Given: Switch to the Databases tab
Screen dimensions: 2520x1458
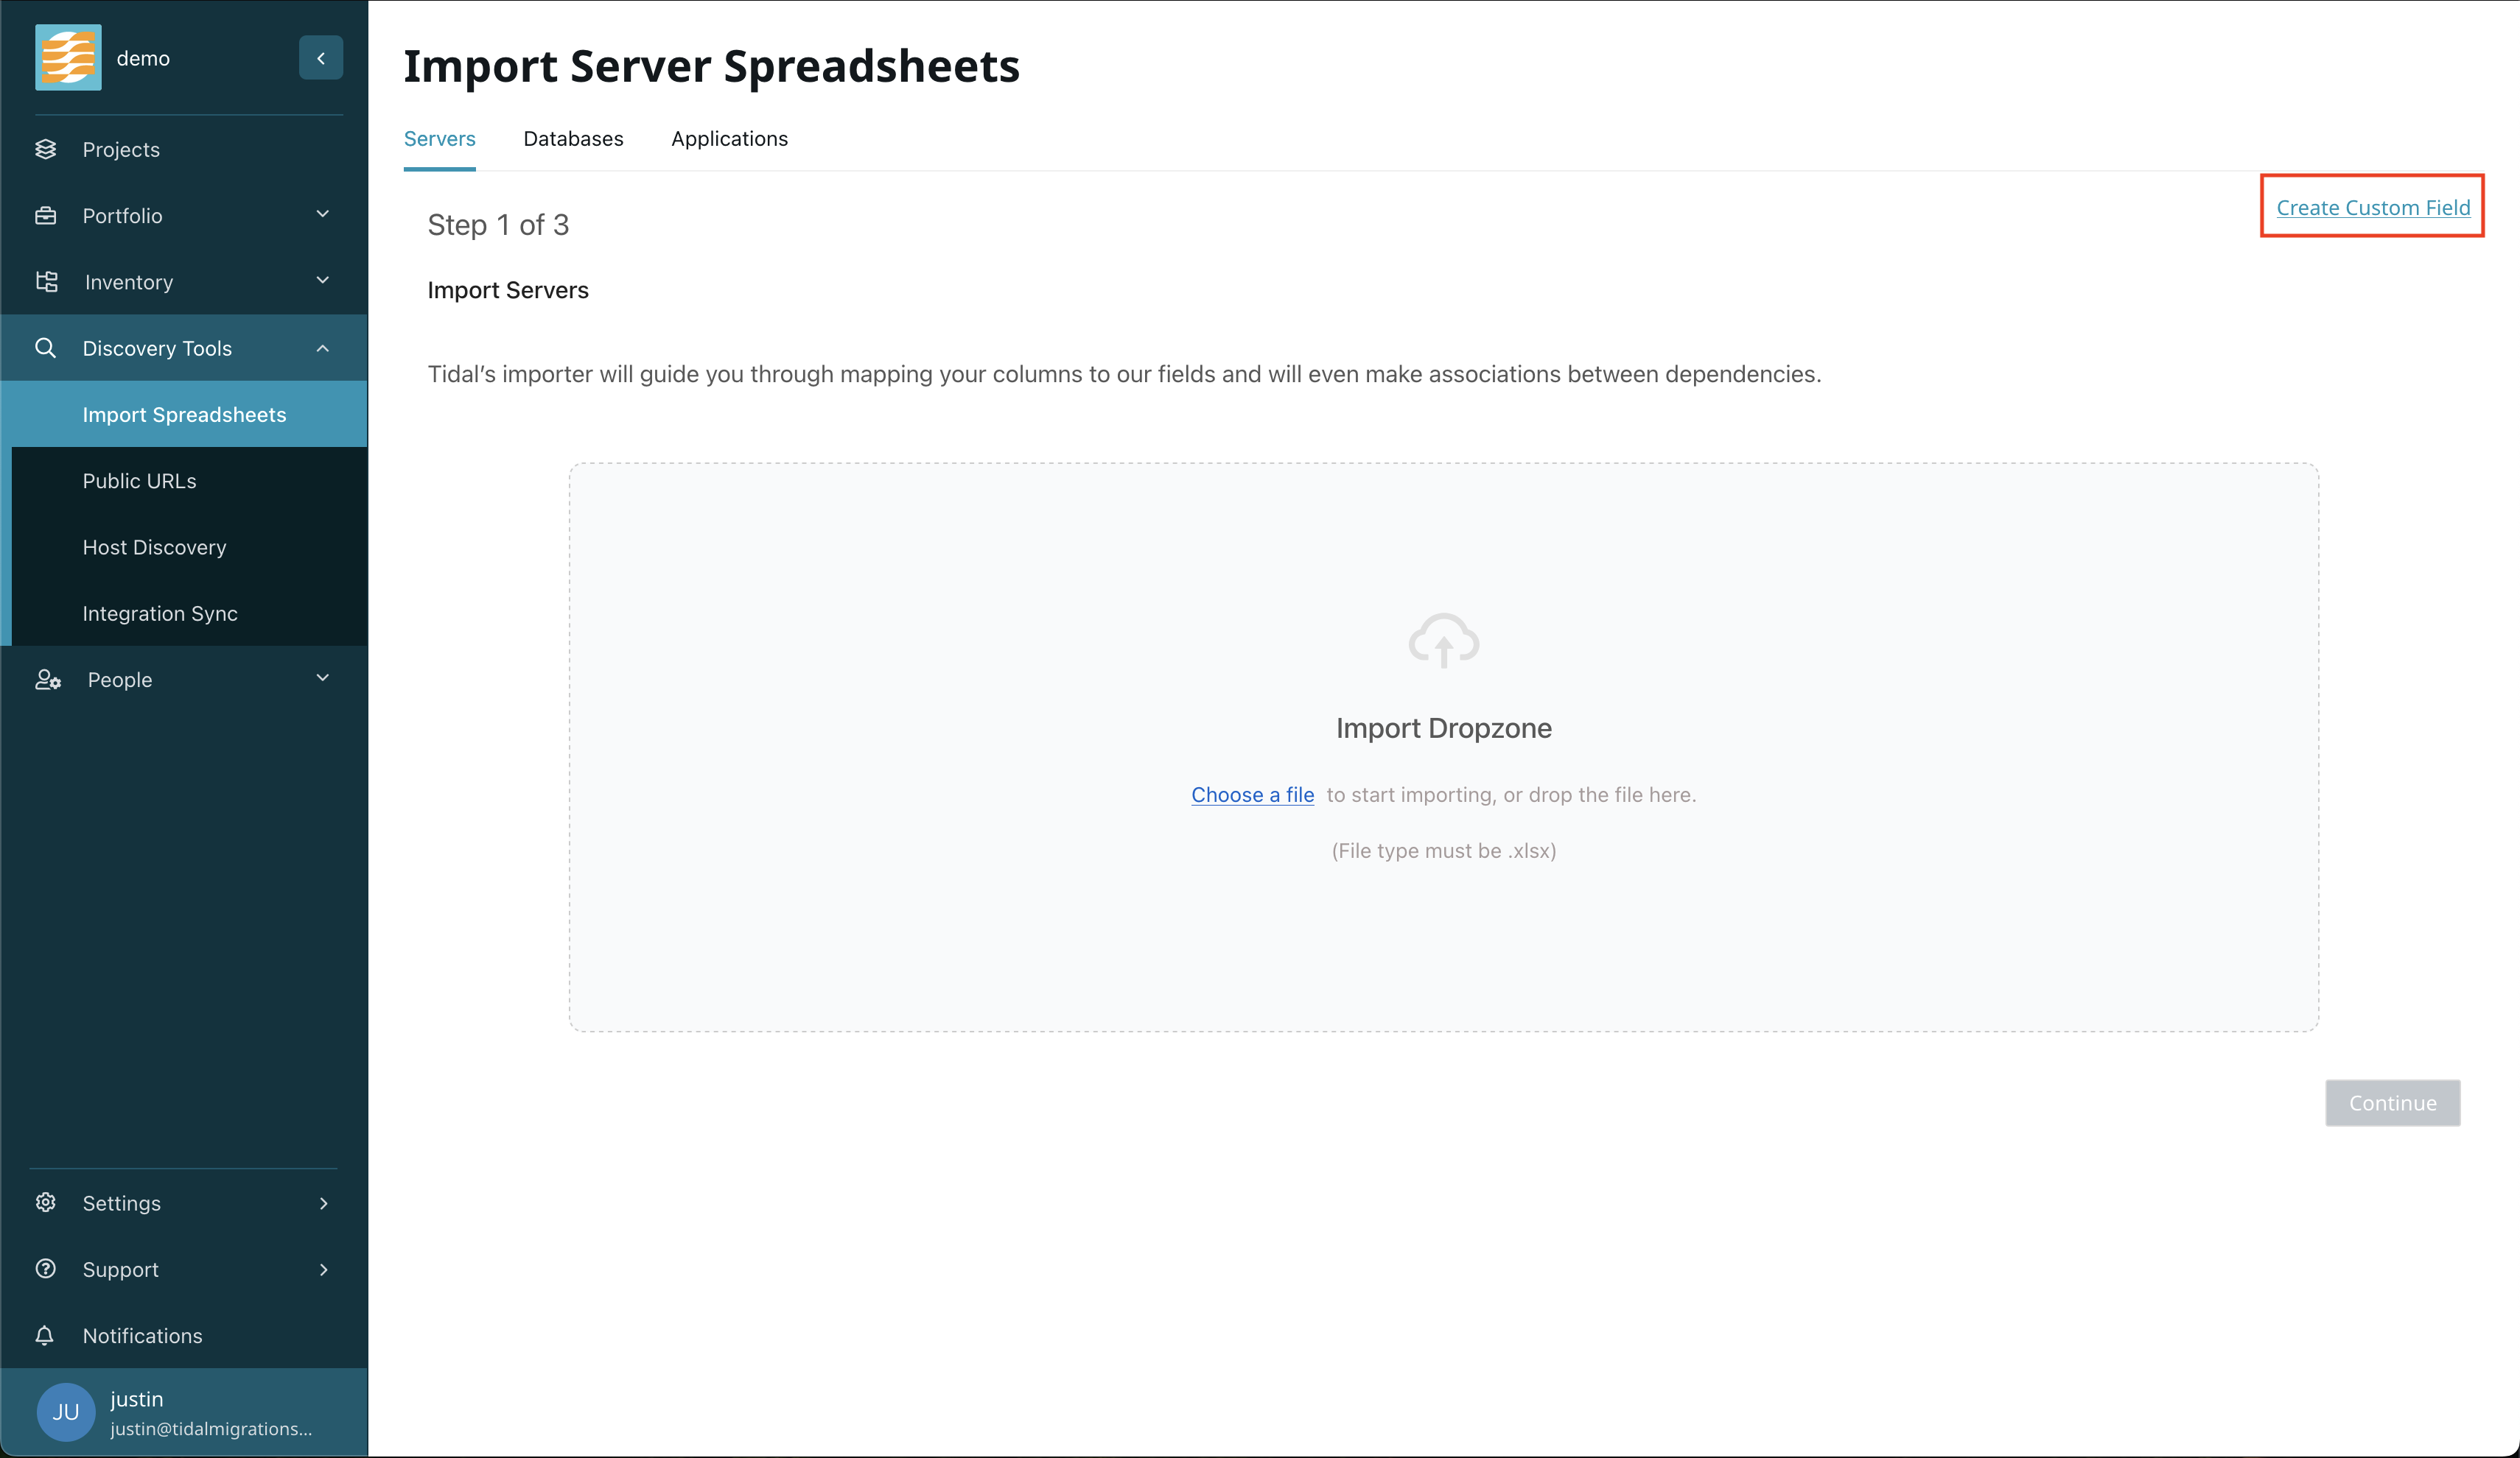Looking at the screenshot, I should coord(573,139).
